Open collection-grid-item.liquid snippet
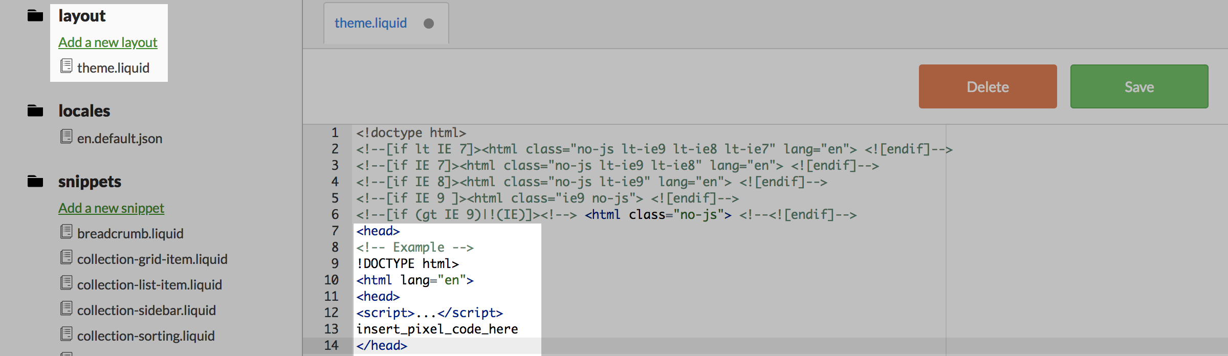The image size is (1228, 356). [x=152, y=259]
